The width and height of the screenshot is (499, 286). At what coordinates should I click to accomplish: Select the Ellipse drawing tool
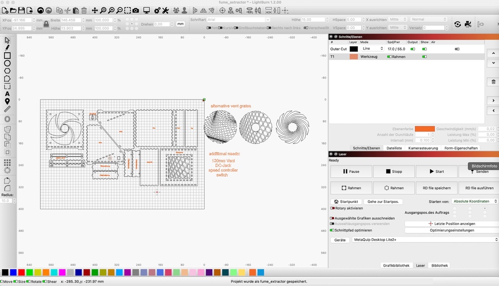pos(7,63)
